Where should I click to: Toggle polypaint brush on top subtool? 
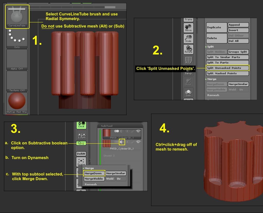(133, 131)
